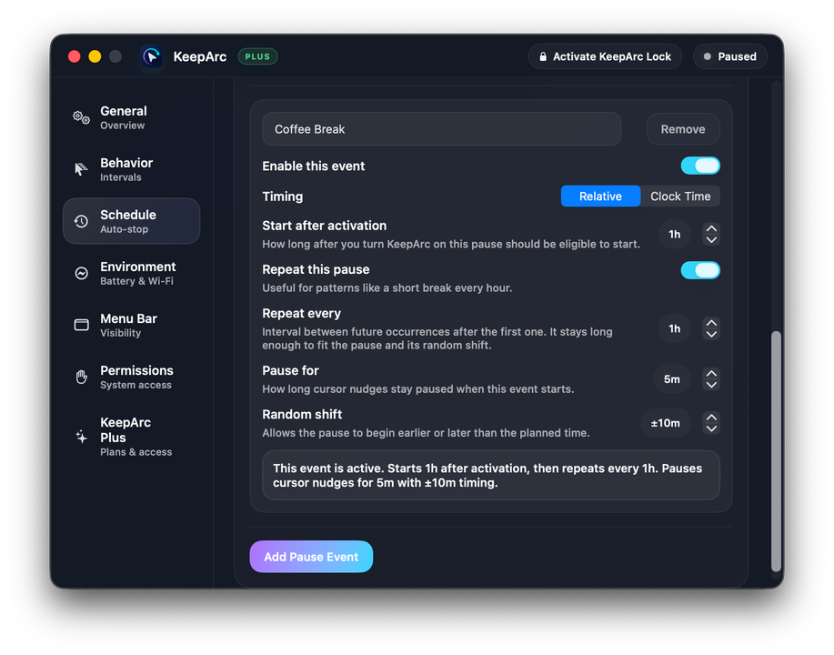Click Activate KeepArc Lock button
The width and height of the screenshot is (834, 655).
pos(606,56)
